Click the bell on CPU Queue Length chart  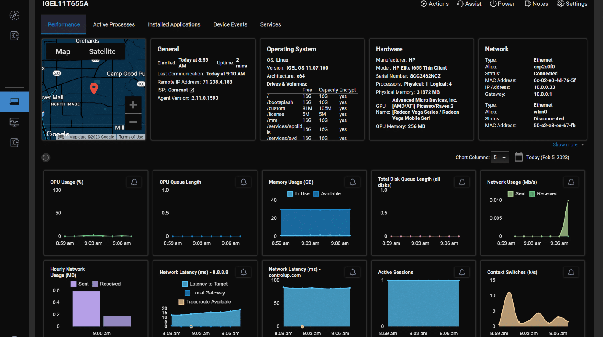tap(243, 182)
